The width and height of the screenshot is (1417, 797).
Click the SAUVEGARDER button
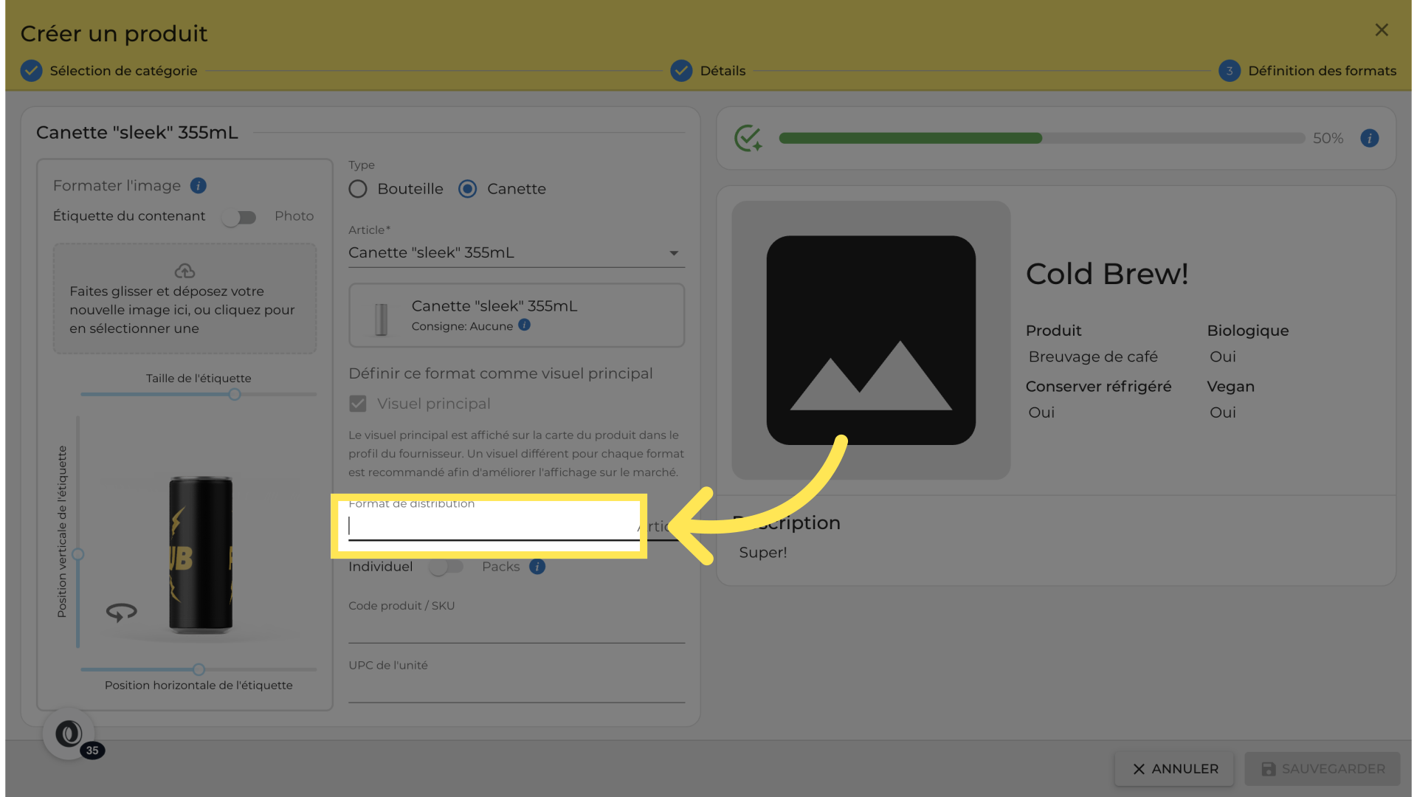tap(1323, 769)
